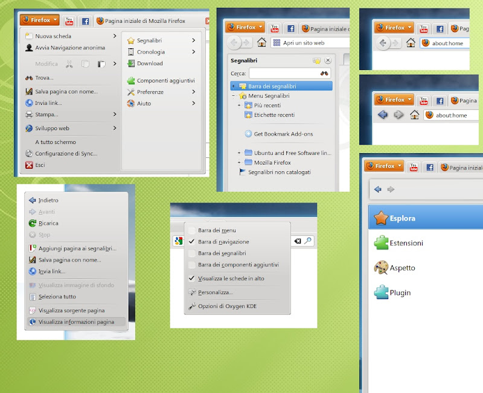Open the Preferenze submenu arrow
The image size is (483, 393).
(193, 92)
